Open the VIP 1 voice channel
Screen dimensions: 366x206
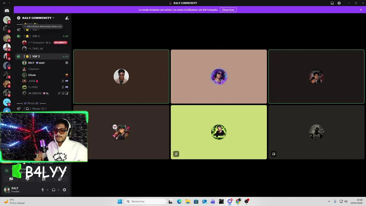(43, 30)
